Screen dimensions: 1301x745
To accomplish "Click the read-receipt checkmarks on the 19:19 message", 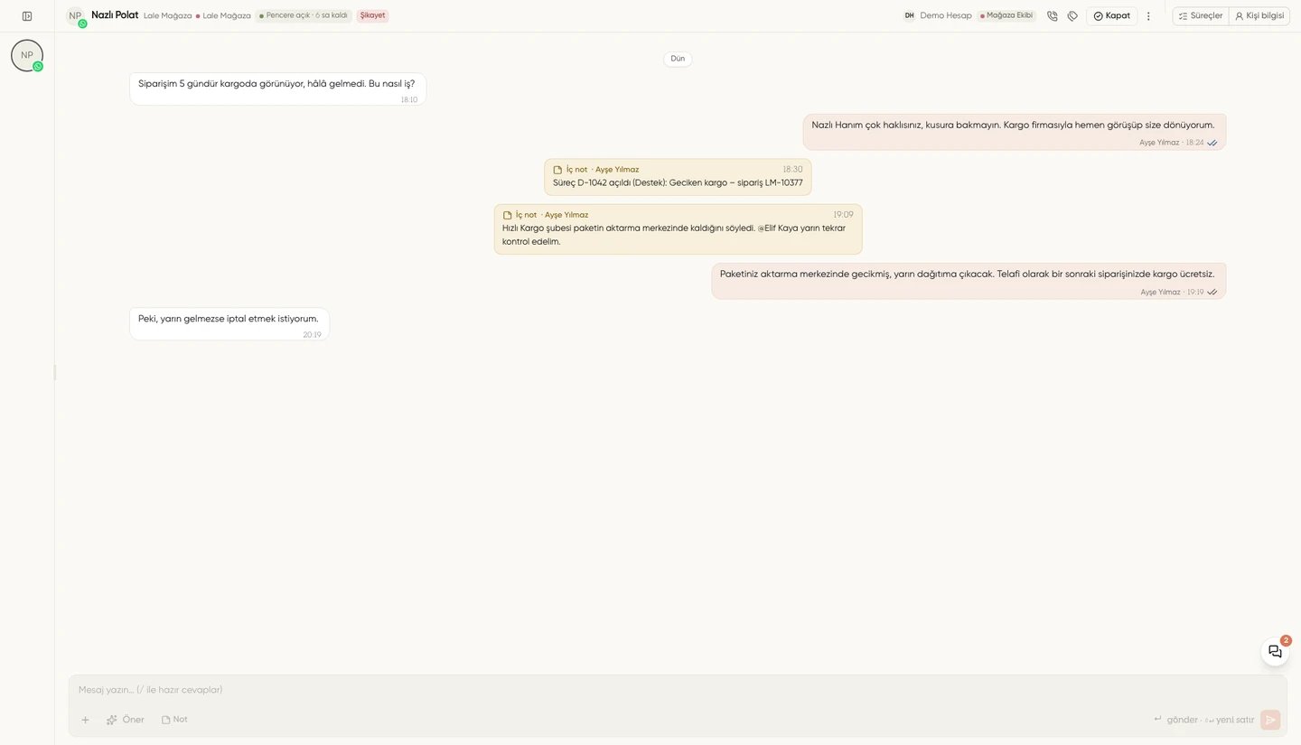I will click(x=1212, y=293).
